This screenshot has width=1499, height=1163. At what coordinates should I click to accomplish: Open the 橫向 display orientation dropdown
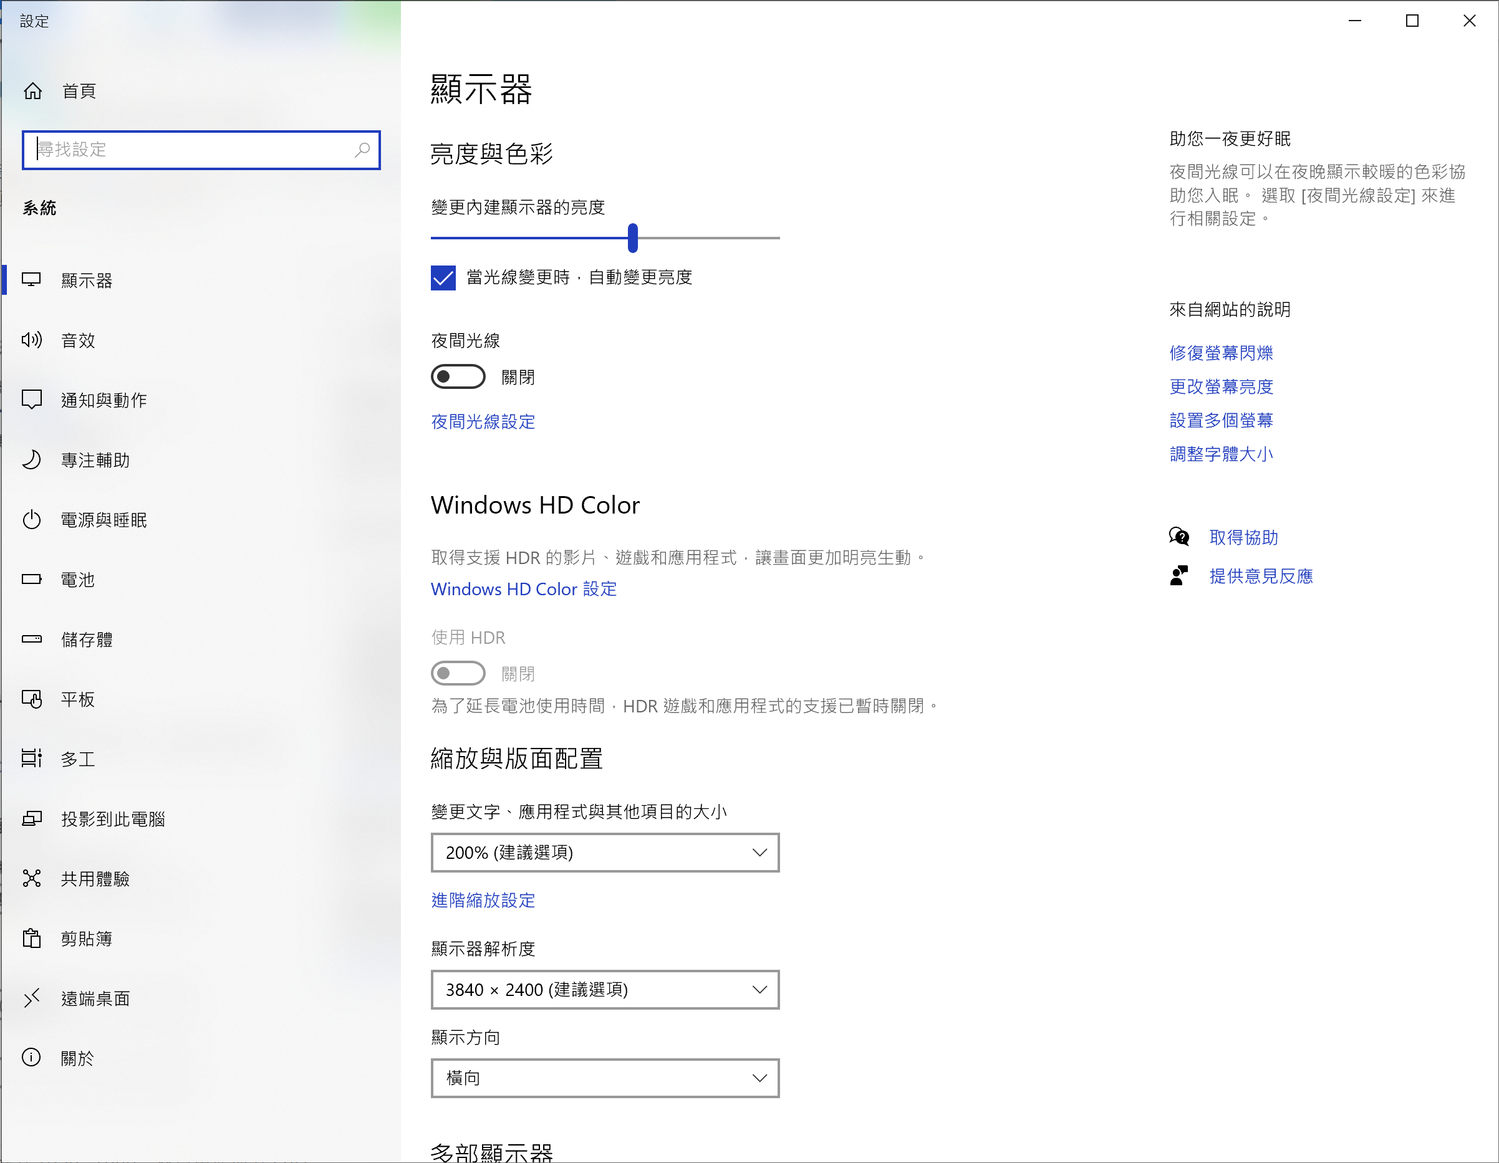605,1078
